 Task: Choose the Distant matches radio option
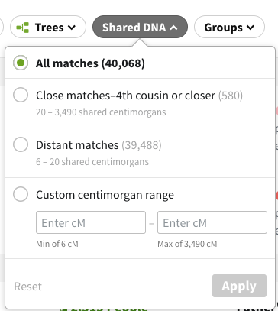click(21, 144)
